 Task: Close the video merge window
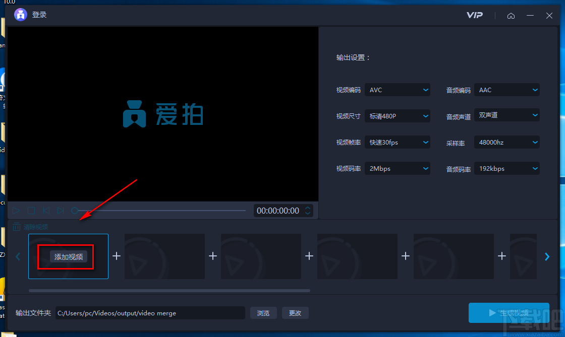point(549,16)
